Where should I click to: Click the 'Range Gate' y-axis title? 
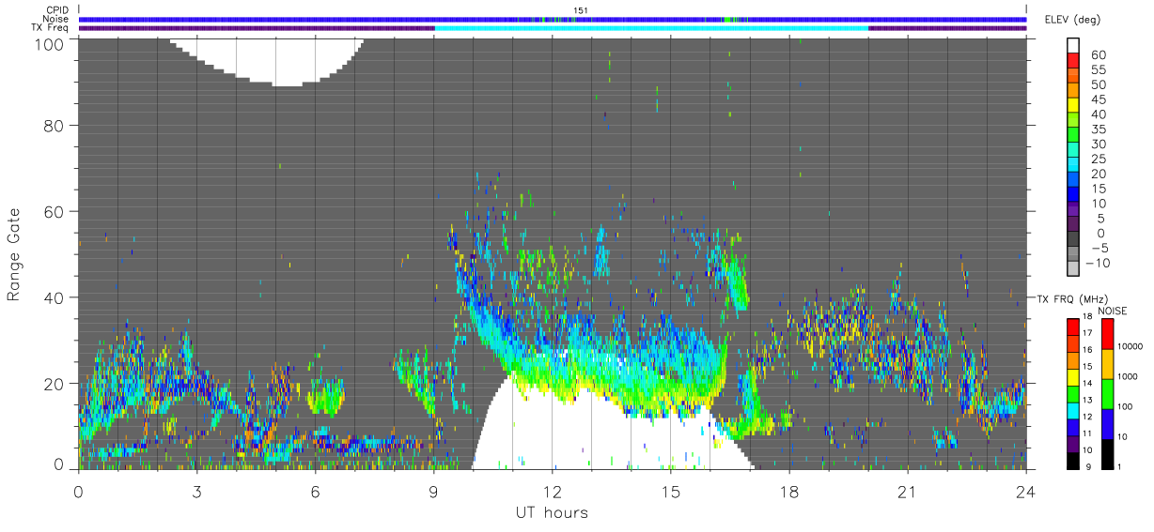pyautogui.click(x=14, y=252)
